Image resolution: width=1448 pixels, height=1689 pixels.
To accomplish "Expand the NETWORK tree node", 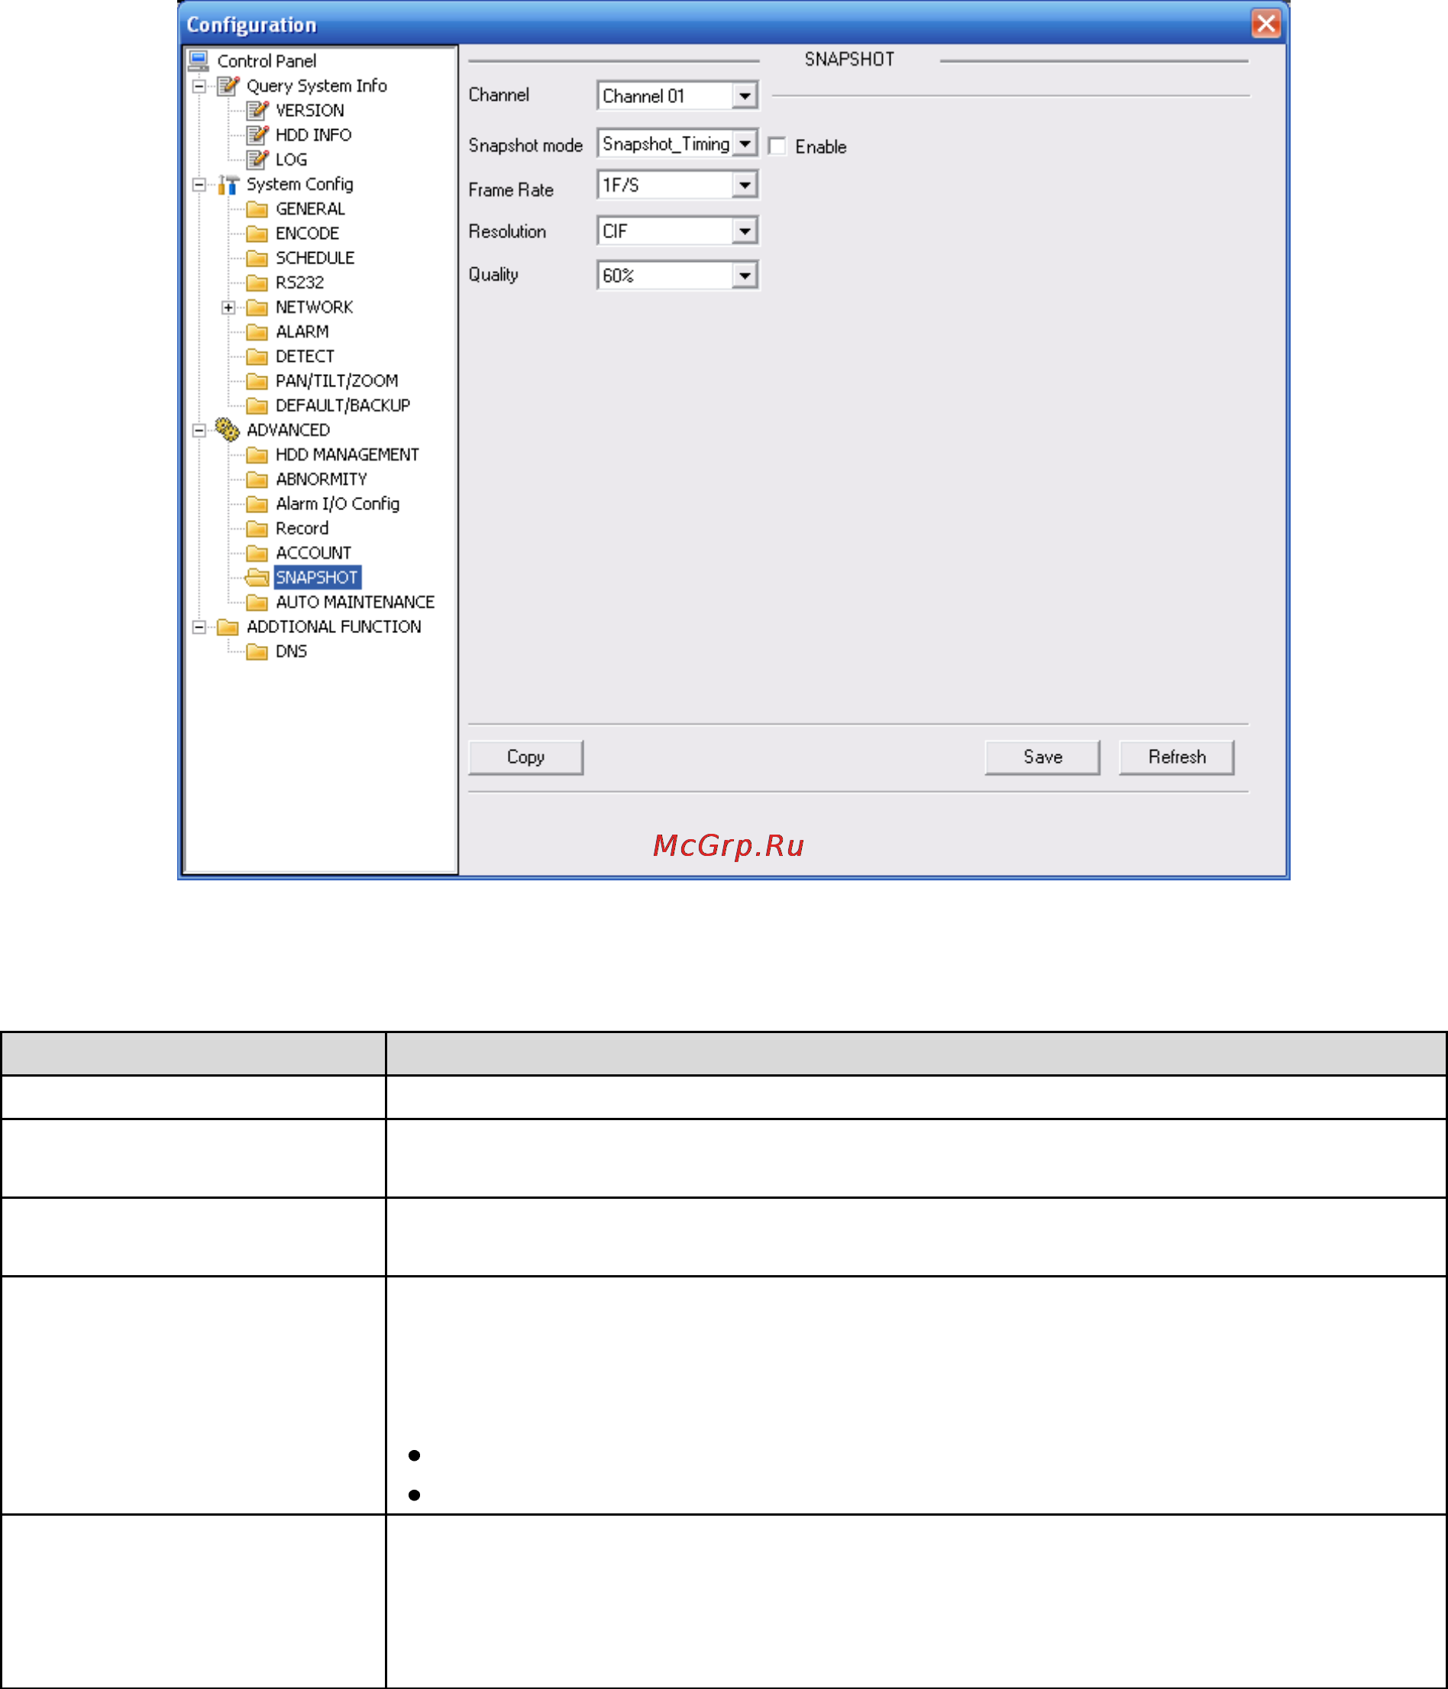I will pos(228,307).
